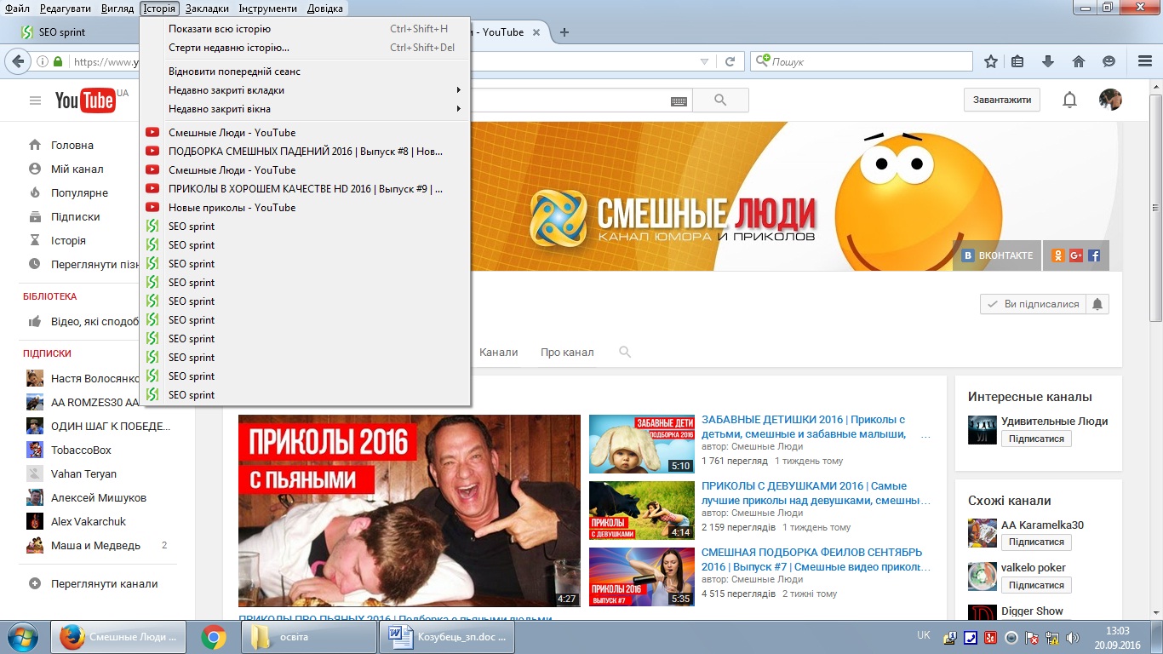Go to 'Головна' in the sidebar

click(x=72, y=146)
